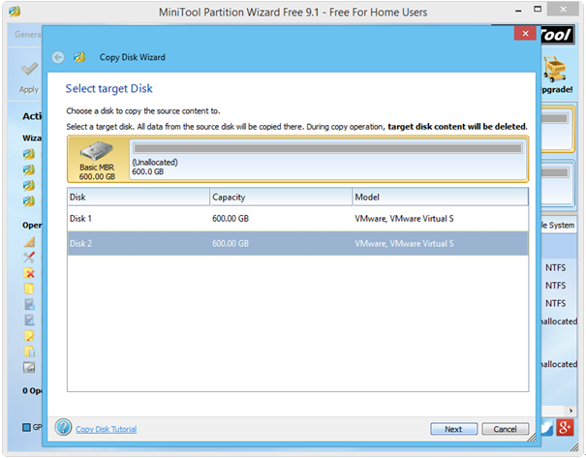
Task: Select the Disk 1 row
Action: [x=298, y=219]
